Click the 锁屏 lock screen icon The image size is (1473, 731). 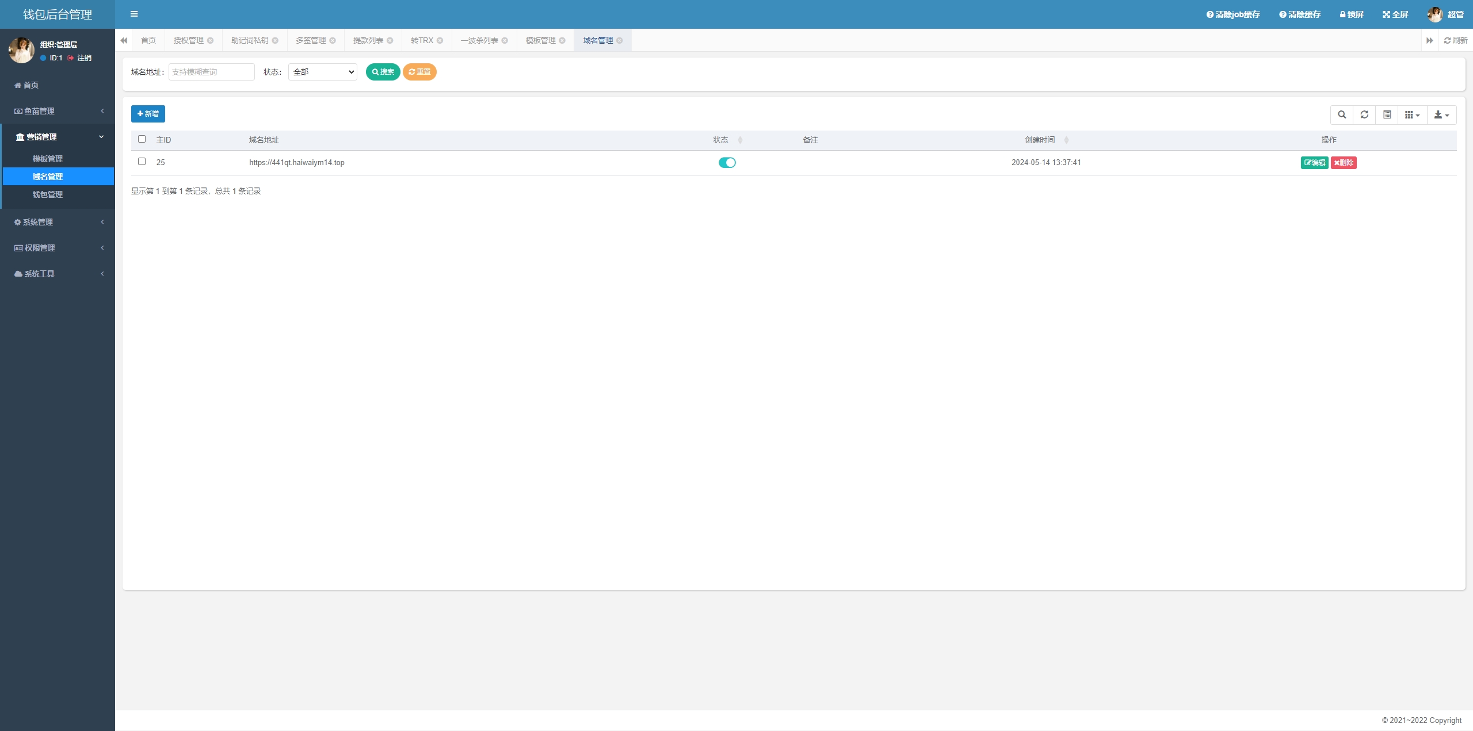pyautogui.click(x=1342, y=14)
